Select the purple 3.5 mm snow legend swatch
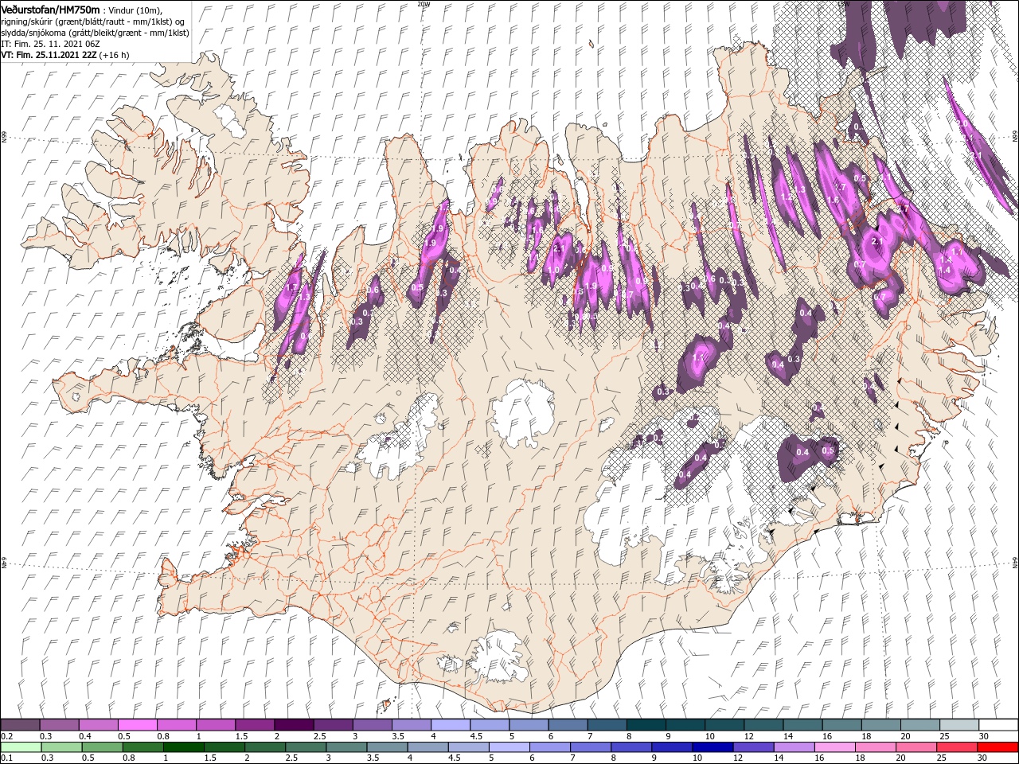The height and width of the screenshot is (764, 1019). tap(412, 724)
